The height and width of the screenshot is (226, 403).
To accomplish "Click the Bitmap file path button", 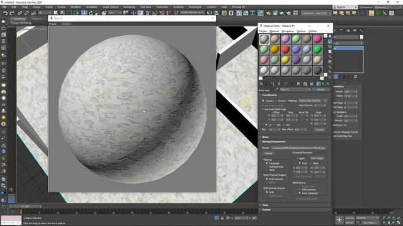I will pos(298,148).
